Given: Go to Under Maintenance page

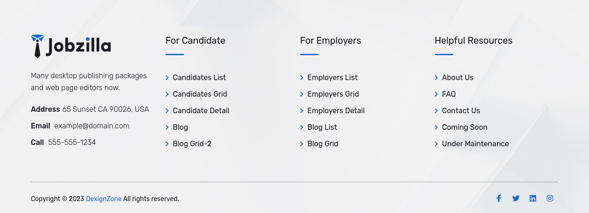Looking at the screenshot, I should click(475, 144).
